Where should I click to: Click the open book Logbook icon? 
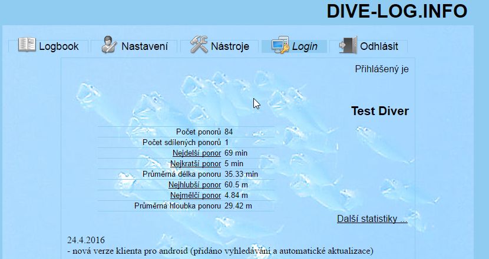[27, 45]
